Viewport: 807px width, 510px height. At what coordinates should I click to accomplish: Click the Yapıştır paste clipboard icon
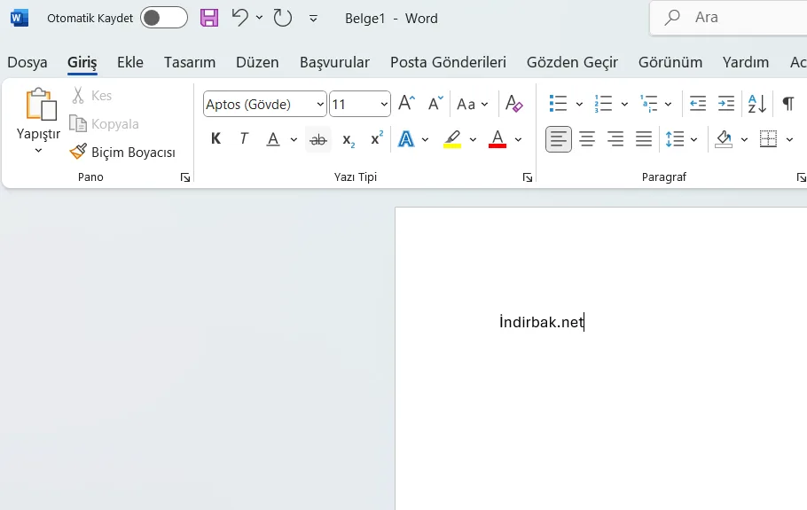click(x=41, y=104)
